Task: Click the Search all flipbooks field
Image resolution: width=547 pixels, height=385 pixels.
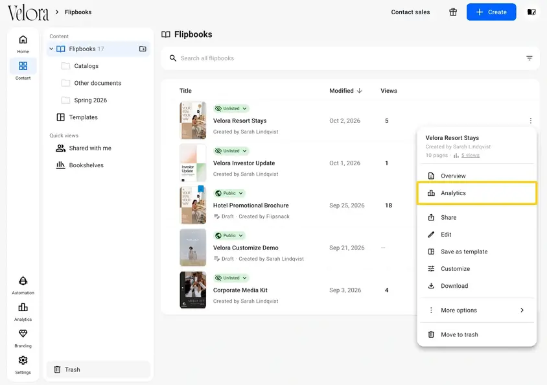Action: tap(350, 58)
